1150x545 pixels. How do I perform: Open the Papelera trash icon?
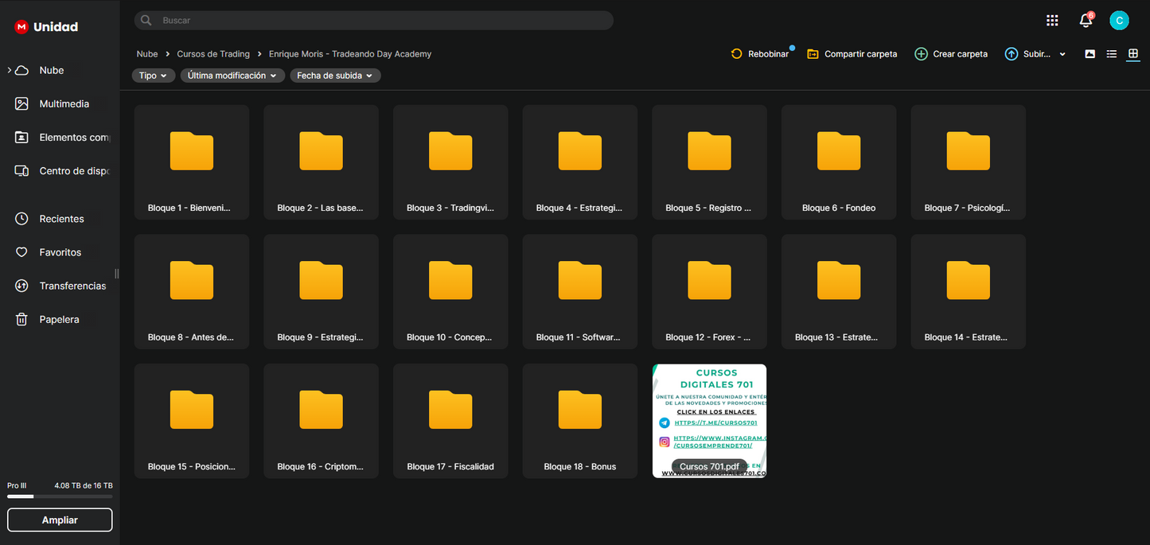[22, 319]
